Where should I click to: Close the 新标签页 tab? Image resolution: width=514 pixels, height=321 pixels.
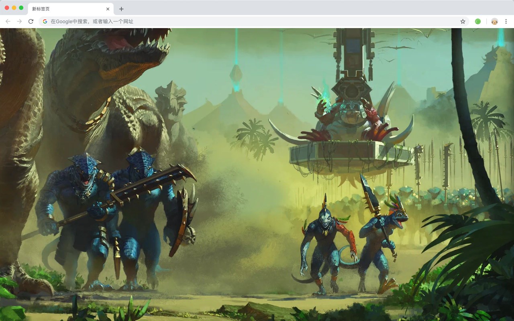pyautogui.click(x=108, y=8)
